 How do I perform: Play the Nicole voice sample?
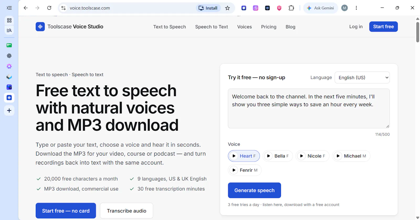(301, 156)
